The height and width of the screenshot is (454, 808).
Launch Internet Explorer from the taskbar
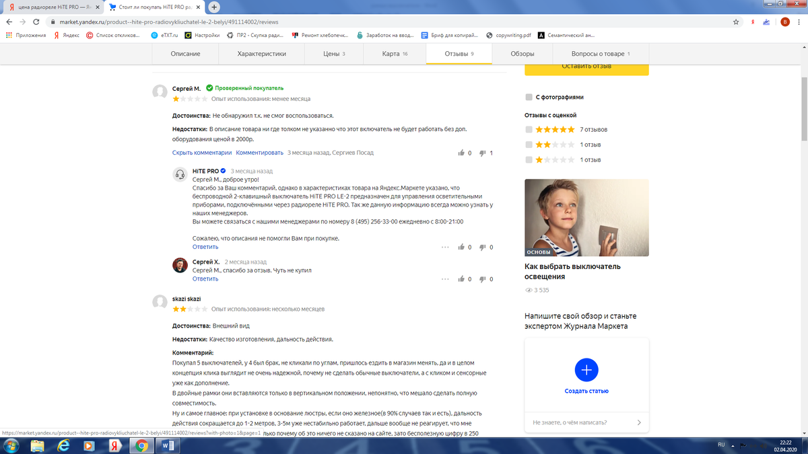coord(65,445)
